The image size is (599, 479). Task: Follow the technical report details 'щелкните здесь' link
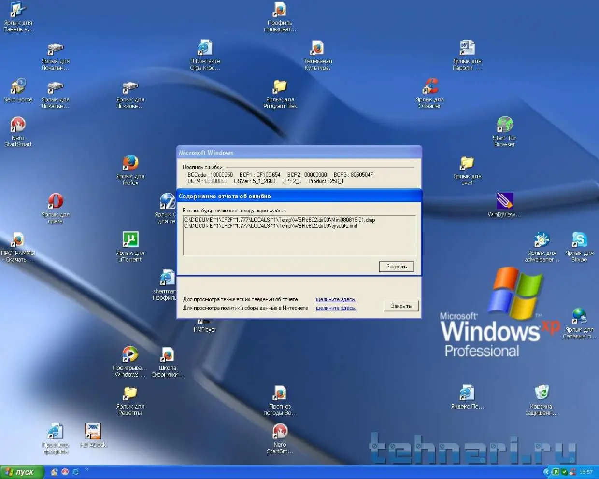tap(336, 299)
